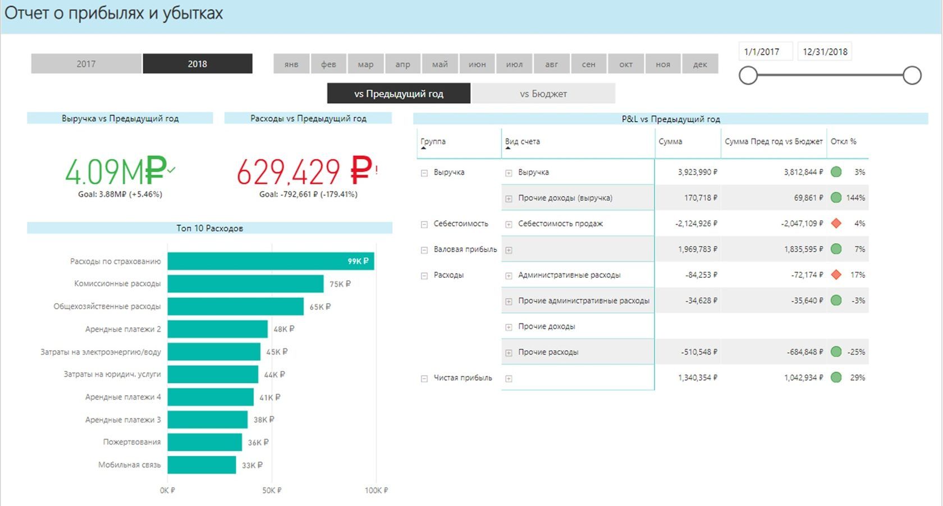The image size is (943, 506).
Task: Expand Административные расходы row
Action: pyautogui.click(x=509, y=276)
